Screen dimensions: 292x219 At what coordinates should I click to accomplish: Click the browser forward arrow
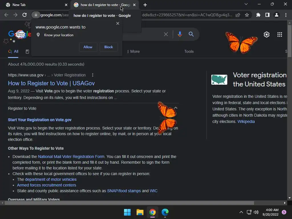tap(15, 15)
